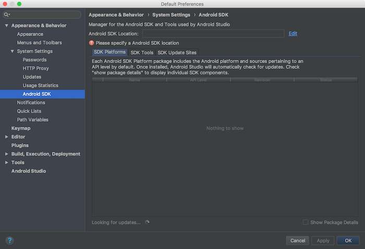Screen dimensions: 365x249
Task: Open Usage Statistics settings
Action: click(x=41, y=86)
